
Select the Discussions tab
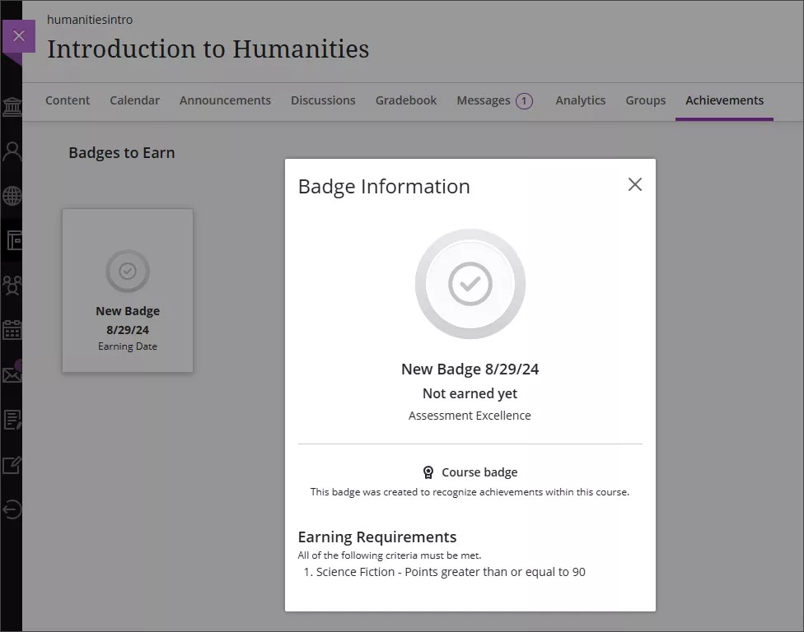(x=323, y=100)
